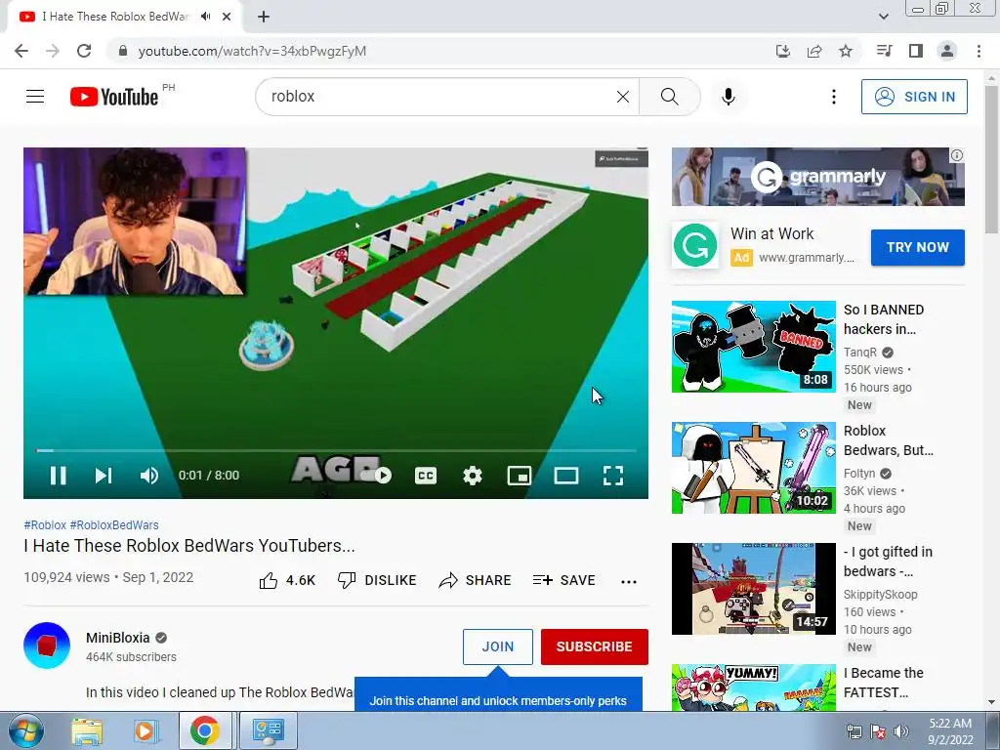
Task: Open a new browser tab
Action: tap(264, 17)
